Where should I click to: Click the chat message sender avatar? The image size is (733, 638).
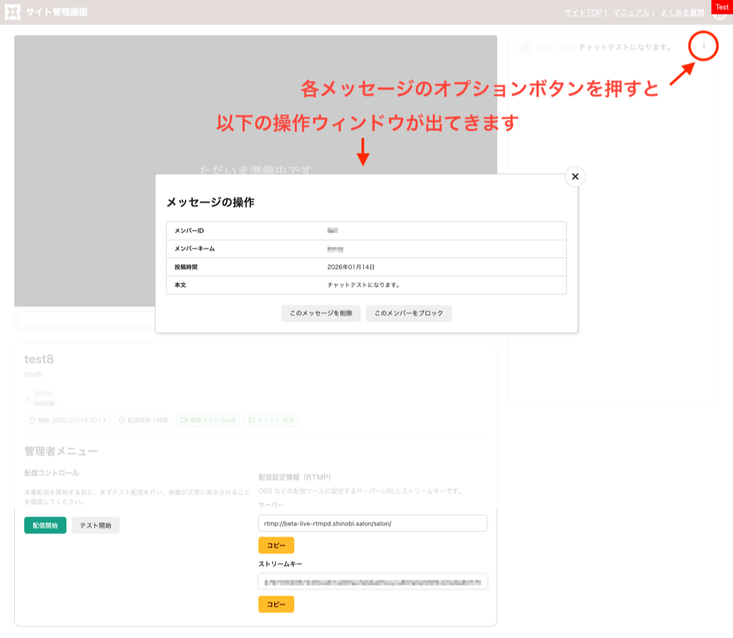tap(525, 47)
